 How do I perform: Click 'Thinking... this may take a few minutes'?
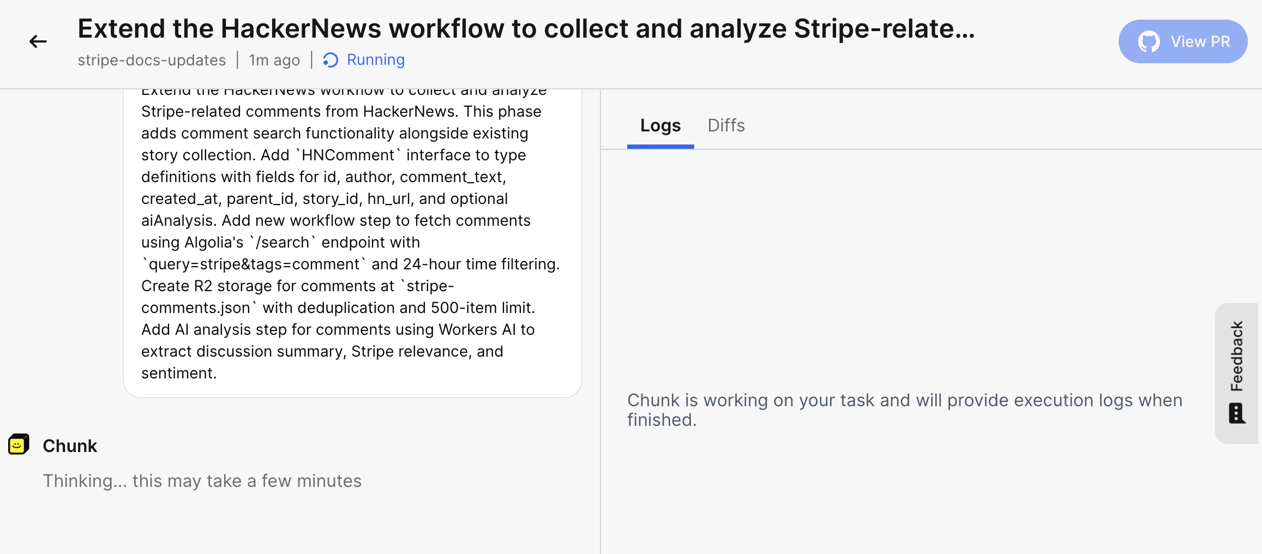[202, 481]
